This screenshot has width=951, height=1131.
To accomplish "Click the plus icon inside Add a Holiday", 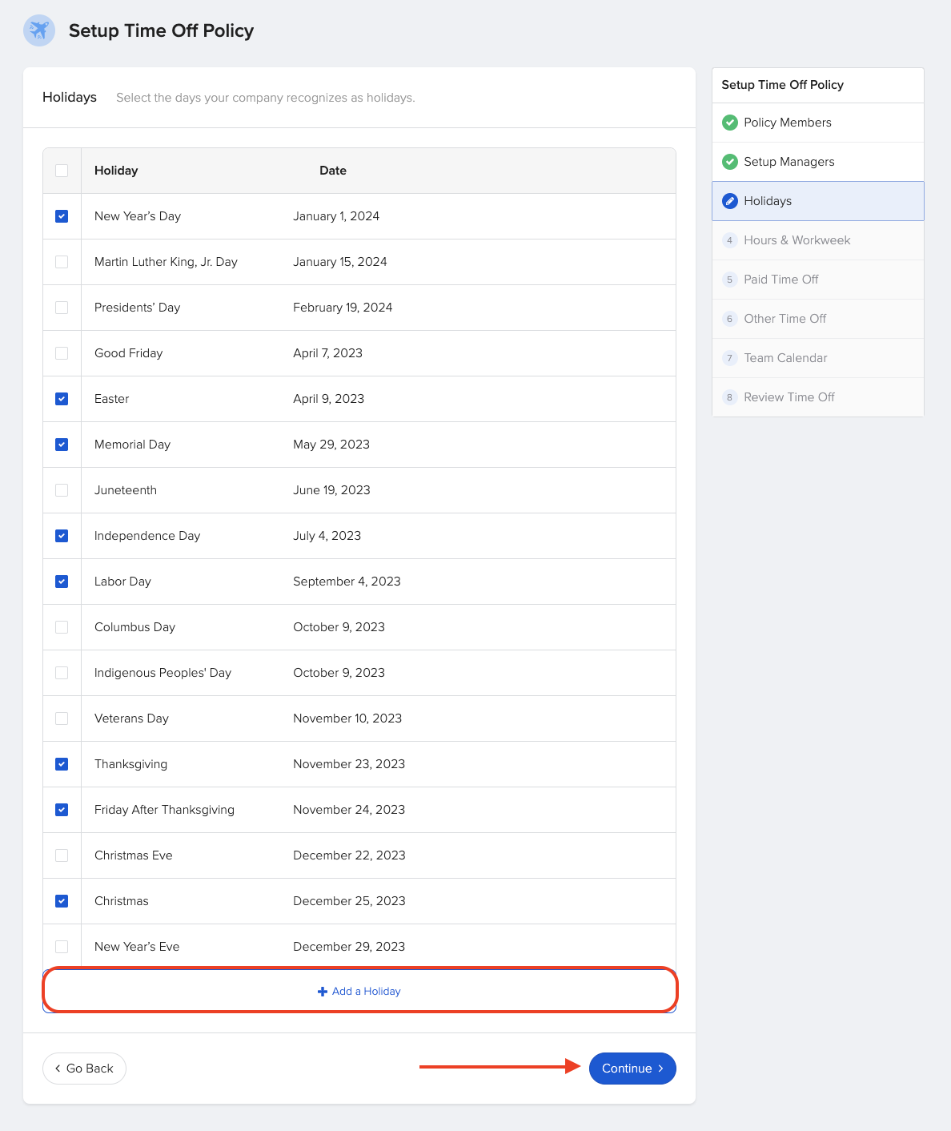I will [322, 991].
